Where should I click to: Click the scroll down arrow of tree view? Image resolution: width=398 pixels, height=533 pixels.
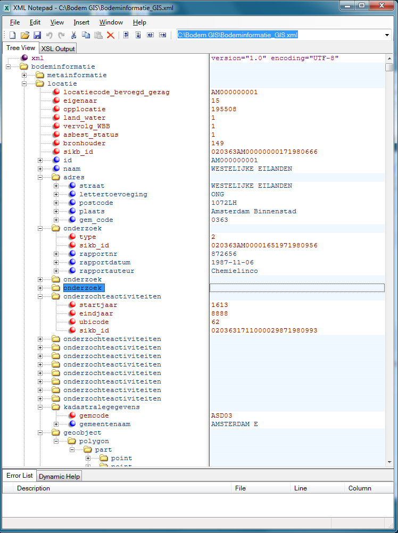click(x=389, y=462)
